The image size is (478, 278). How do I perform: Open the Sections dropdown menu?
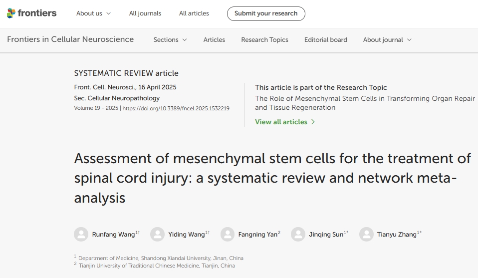coord(170,40)
